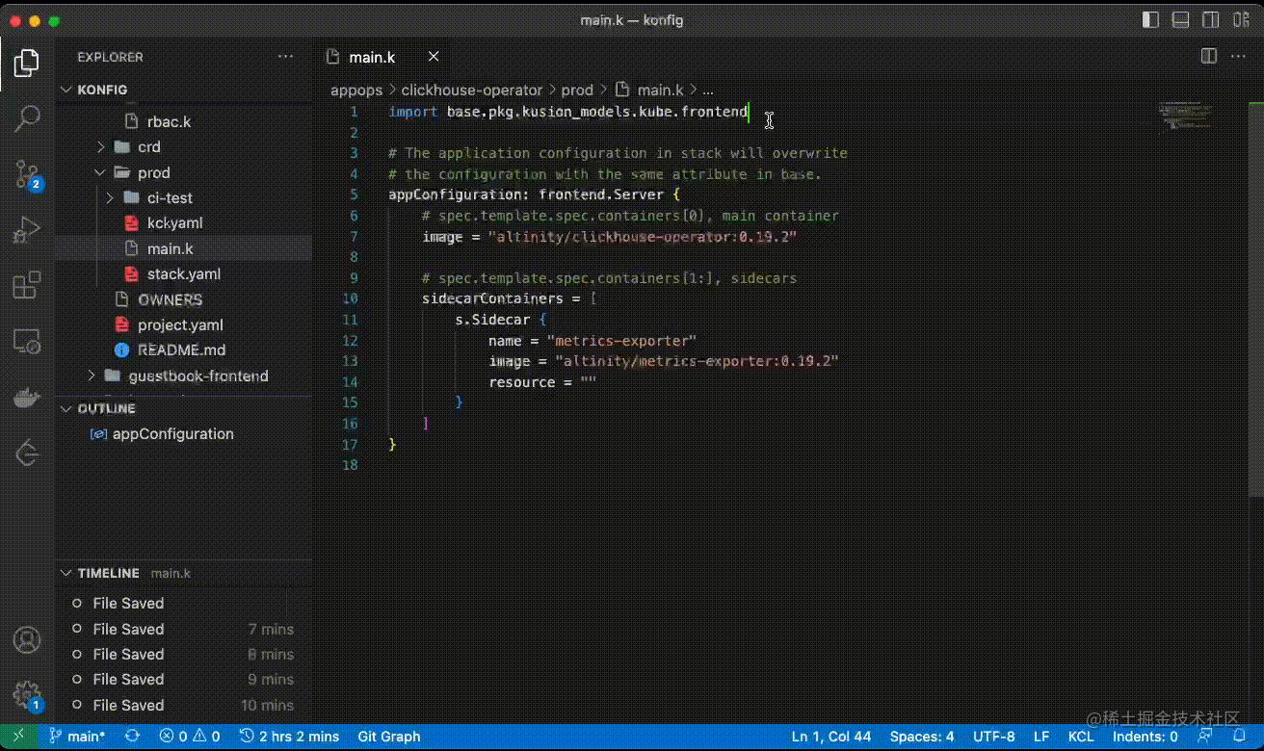Screen dimensions: 1264x751
Task: Change the LF end of line
Action: (x=1041, y=737)
